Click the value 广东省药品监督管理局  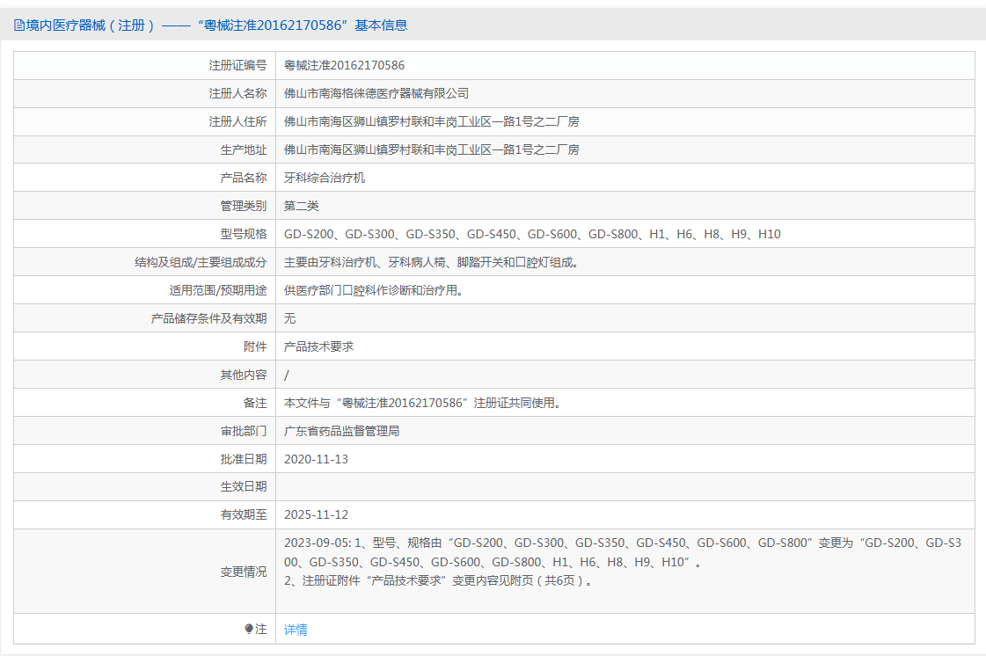click(x=341, y=431)
